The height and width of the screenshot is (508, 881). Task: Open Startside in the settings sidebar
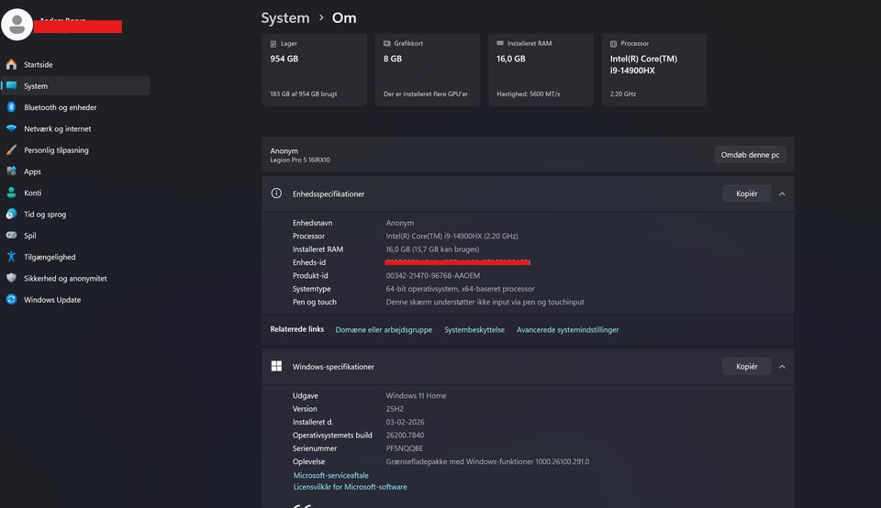coord(75,64)
